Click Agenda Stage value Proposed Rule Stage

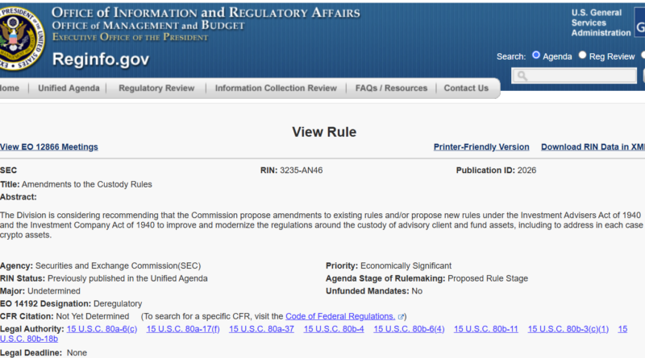coord(488,279)
